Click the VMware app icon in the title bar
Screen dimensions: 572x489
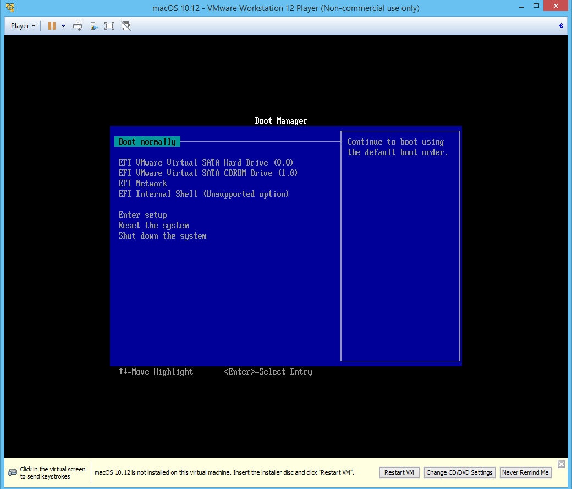point(10,7)
